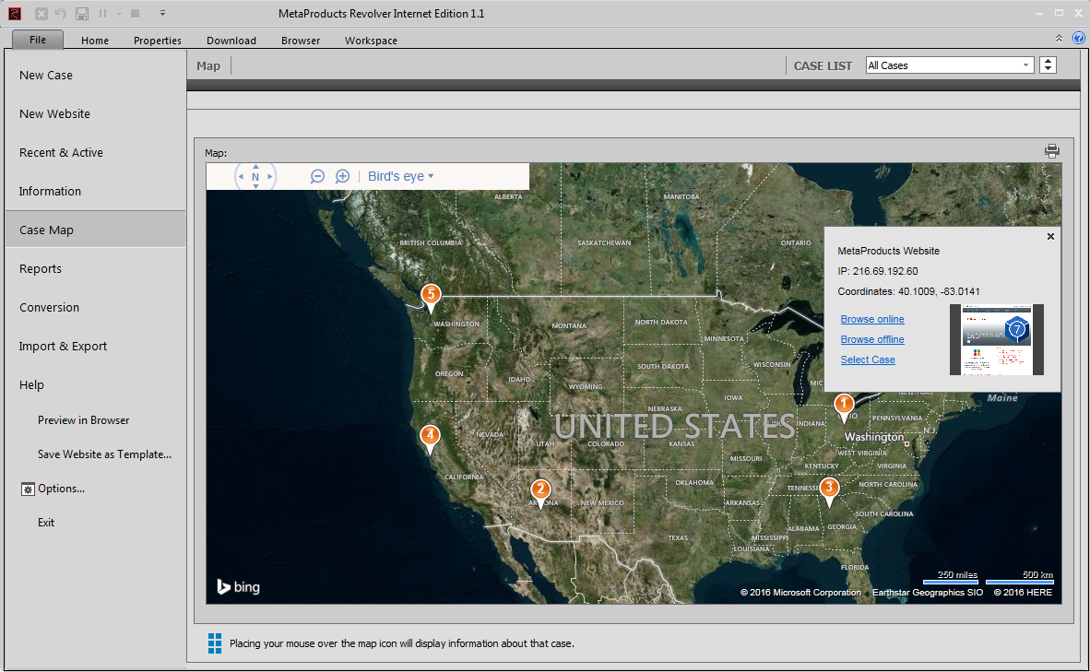Image resolution: width=1090 pixels, height=672 pixels.
Task: Zoom in the map with plus icon
Action: 342,176
